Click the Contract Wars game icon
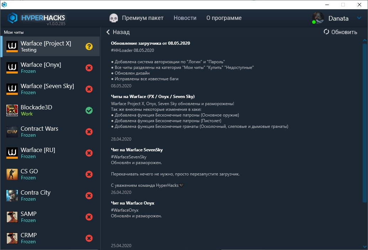Screen dimensions: 368x250 [x=12, y=132]
